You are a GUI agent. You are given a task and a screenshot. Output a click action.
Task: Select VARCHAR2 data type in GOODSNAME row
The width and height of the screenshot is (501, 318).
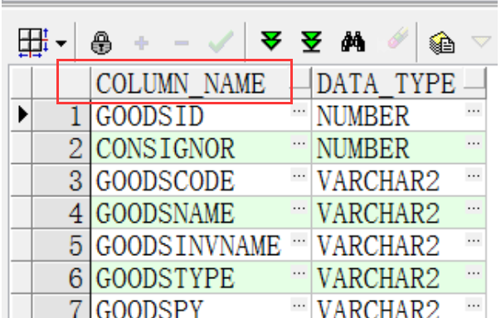[x=398, y=213]
